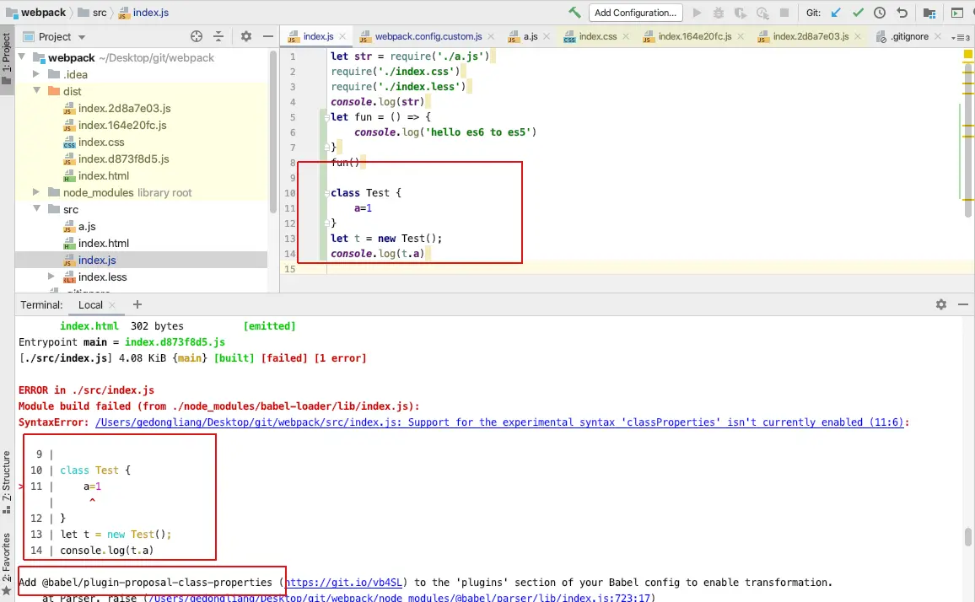Open Project panel gear settings
This screenshot has width=975, height=602.
point(246,36)
